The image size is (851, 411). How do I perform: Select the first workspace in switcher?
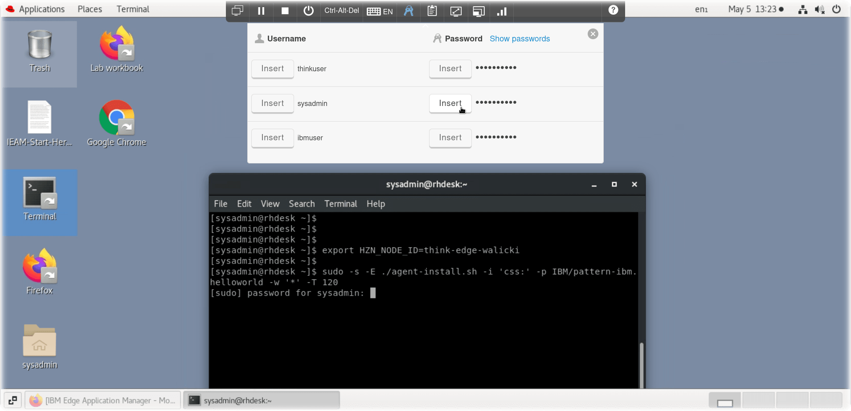(725, 400)
